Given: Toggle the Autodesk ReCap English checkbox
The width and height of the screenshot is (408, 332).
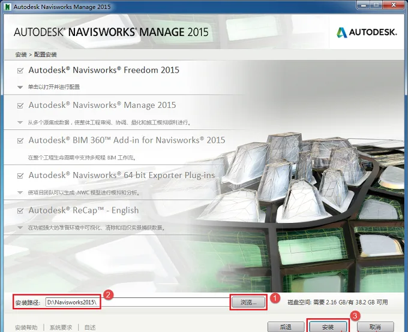Looking at the screenshot, I should pos(20,211).
